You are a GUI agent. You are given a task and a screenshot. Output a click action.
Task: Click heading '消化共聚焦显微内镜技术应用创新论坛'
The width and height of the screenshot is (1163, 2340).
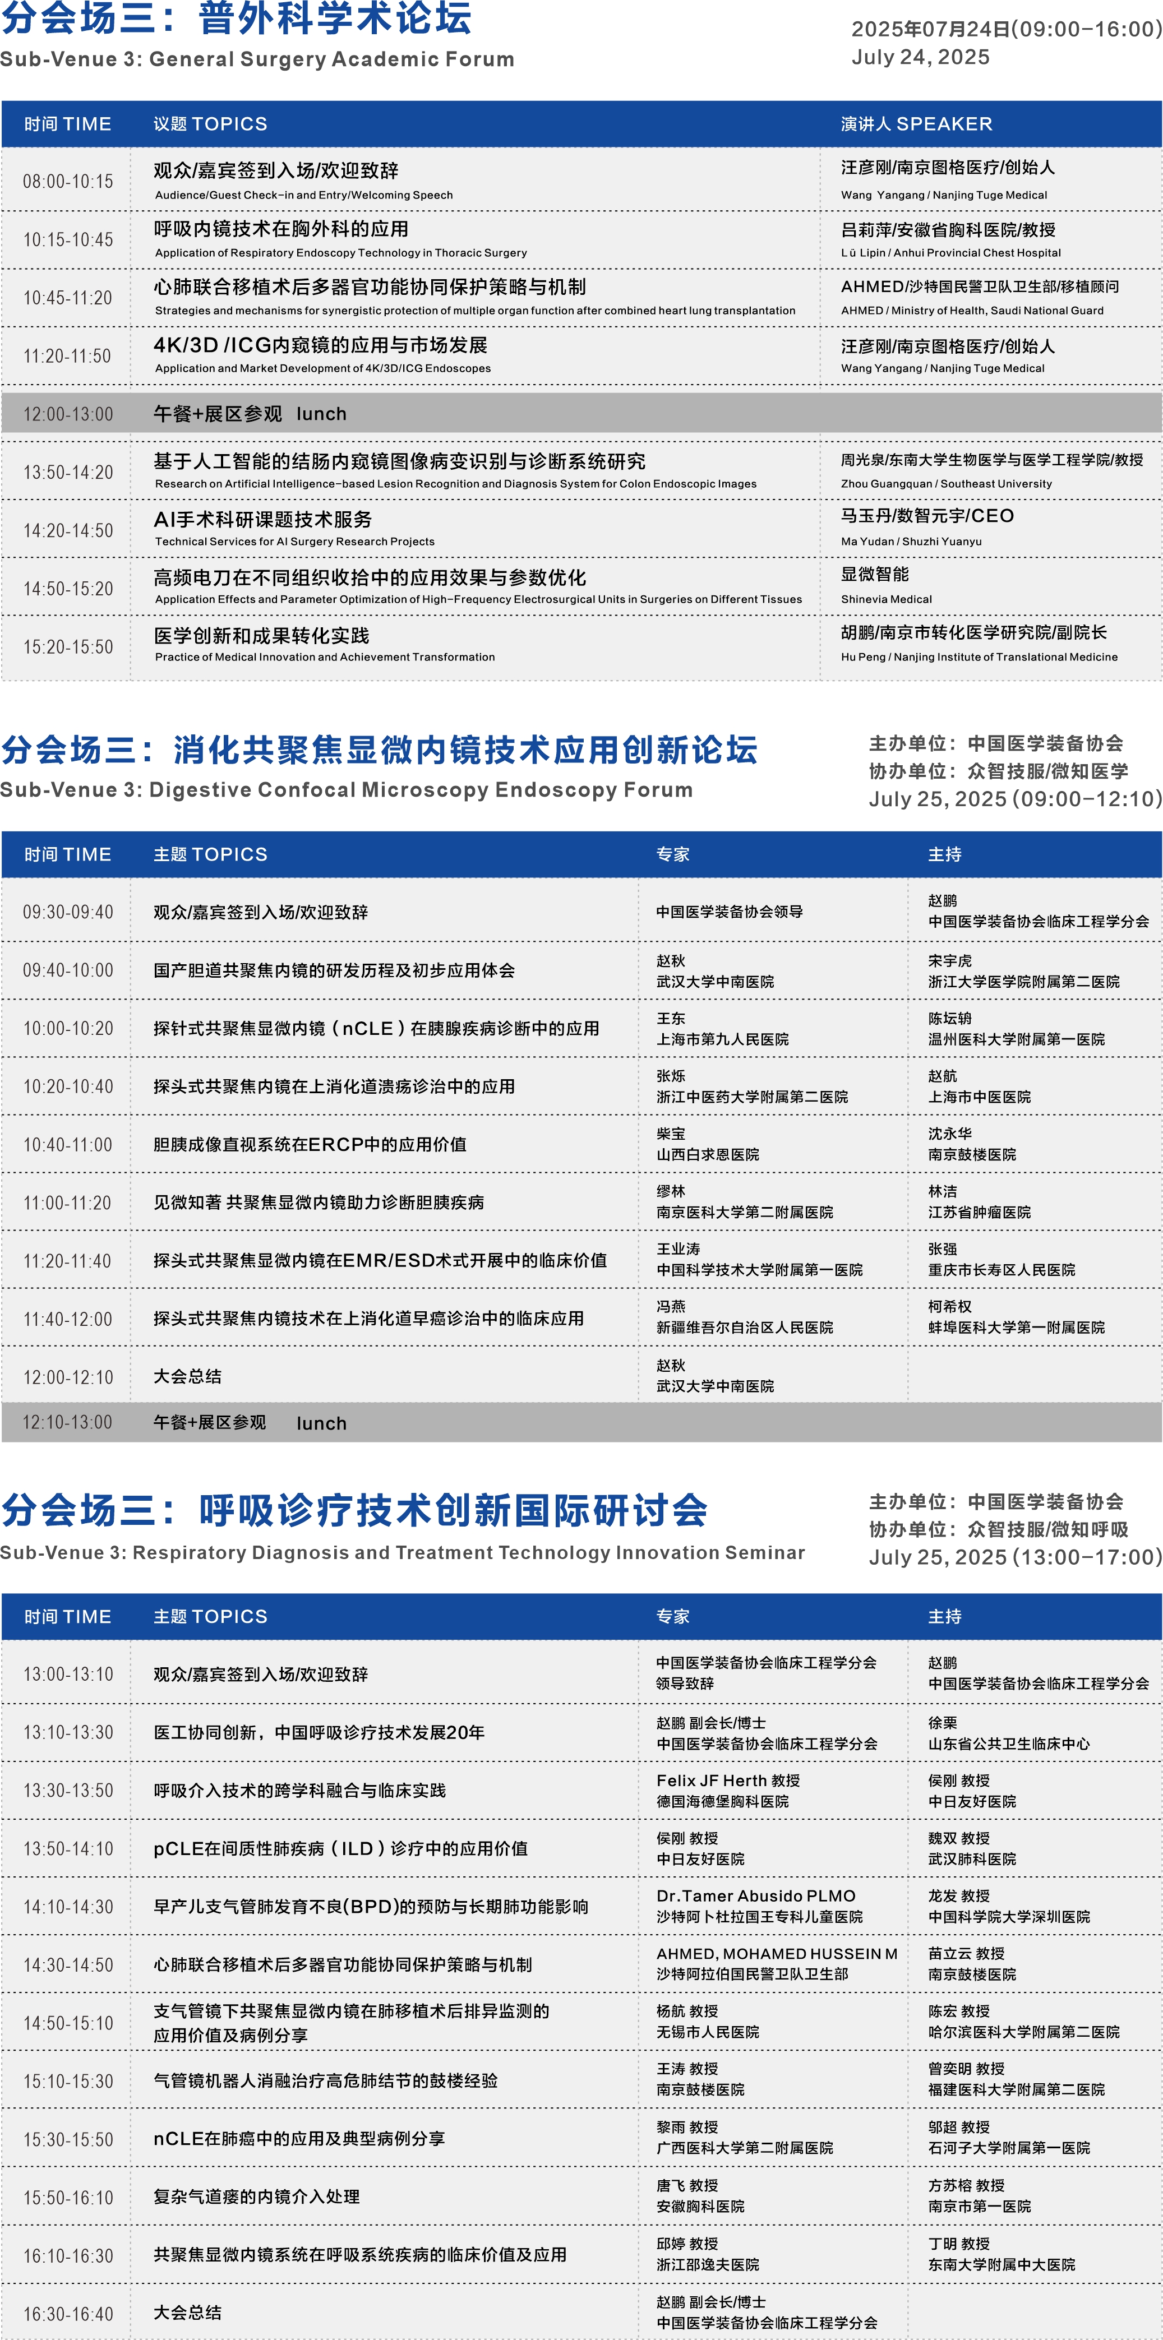[465, 750]
